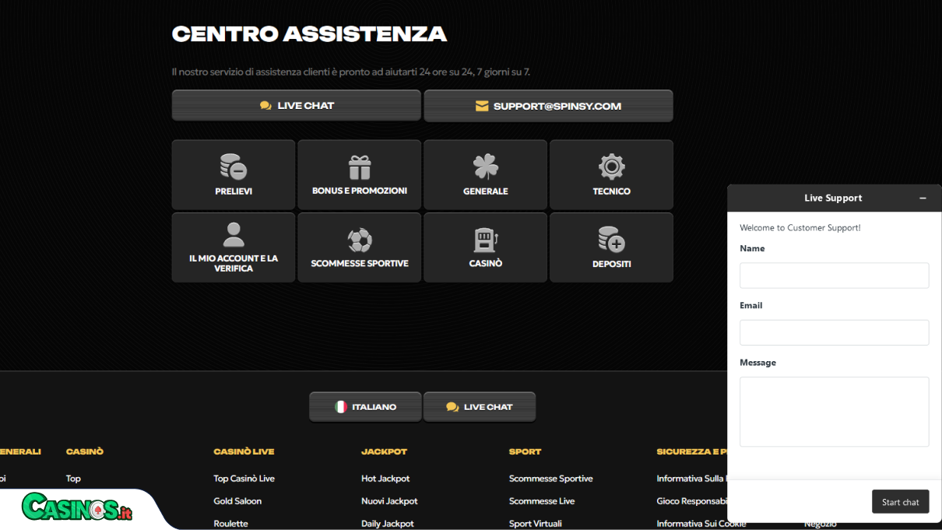Open the Casinò slot machine icon
Screen dimensions: 942x530
tap(486, 240)
